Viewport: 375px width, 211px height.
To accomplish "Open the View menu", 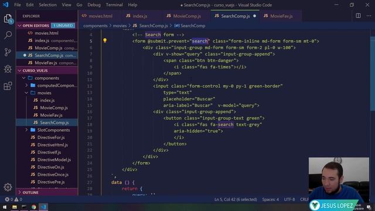I will (66, 5).
